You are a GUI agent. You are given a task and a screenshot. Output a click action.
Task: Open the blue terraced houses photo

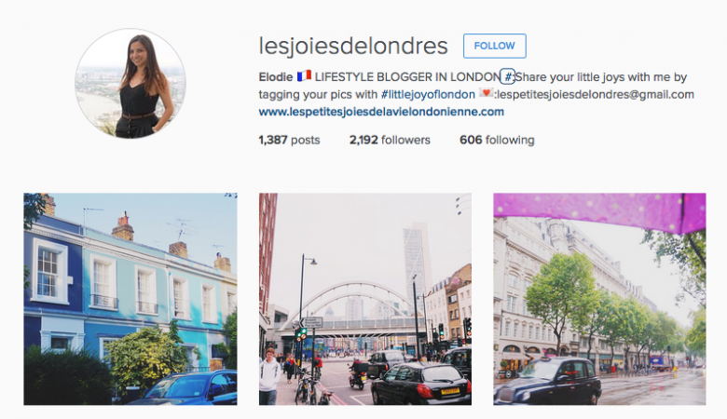coord(130,299)
